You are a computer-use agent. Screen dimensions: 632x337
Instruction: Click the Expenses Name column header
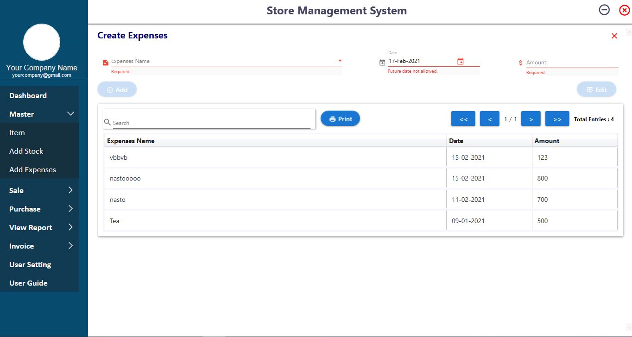point(275,141)
